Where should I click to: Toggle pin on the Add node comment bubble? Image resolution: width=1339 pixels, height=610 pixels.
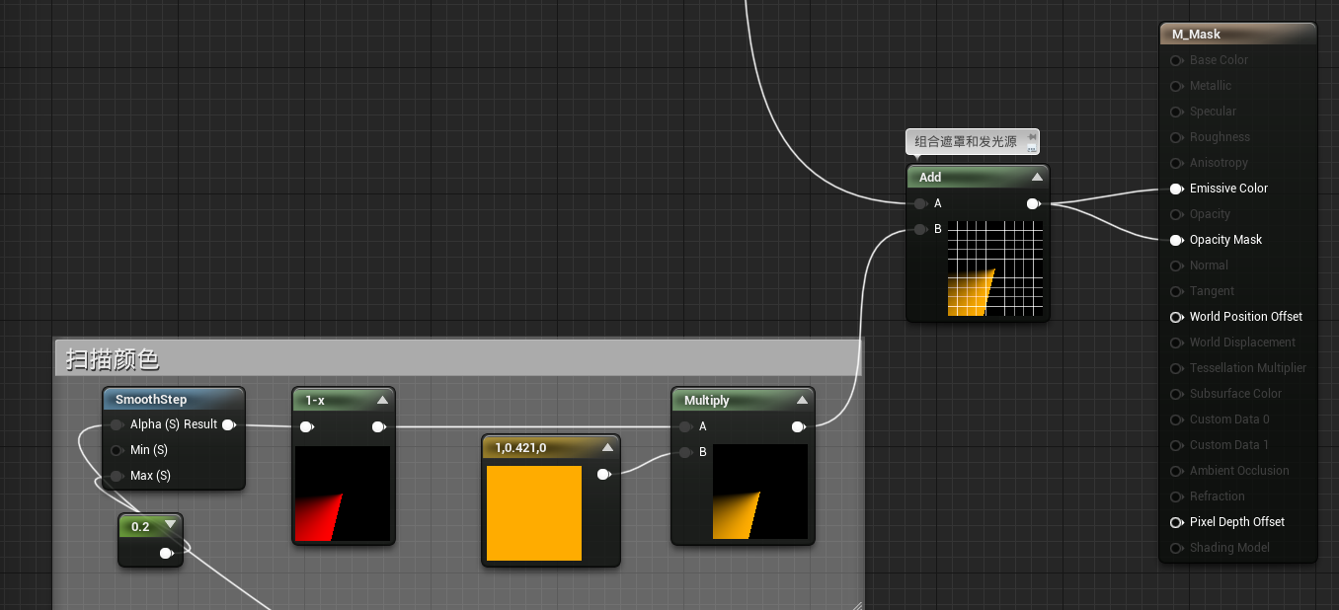pos(1032,136)
